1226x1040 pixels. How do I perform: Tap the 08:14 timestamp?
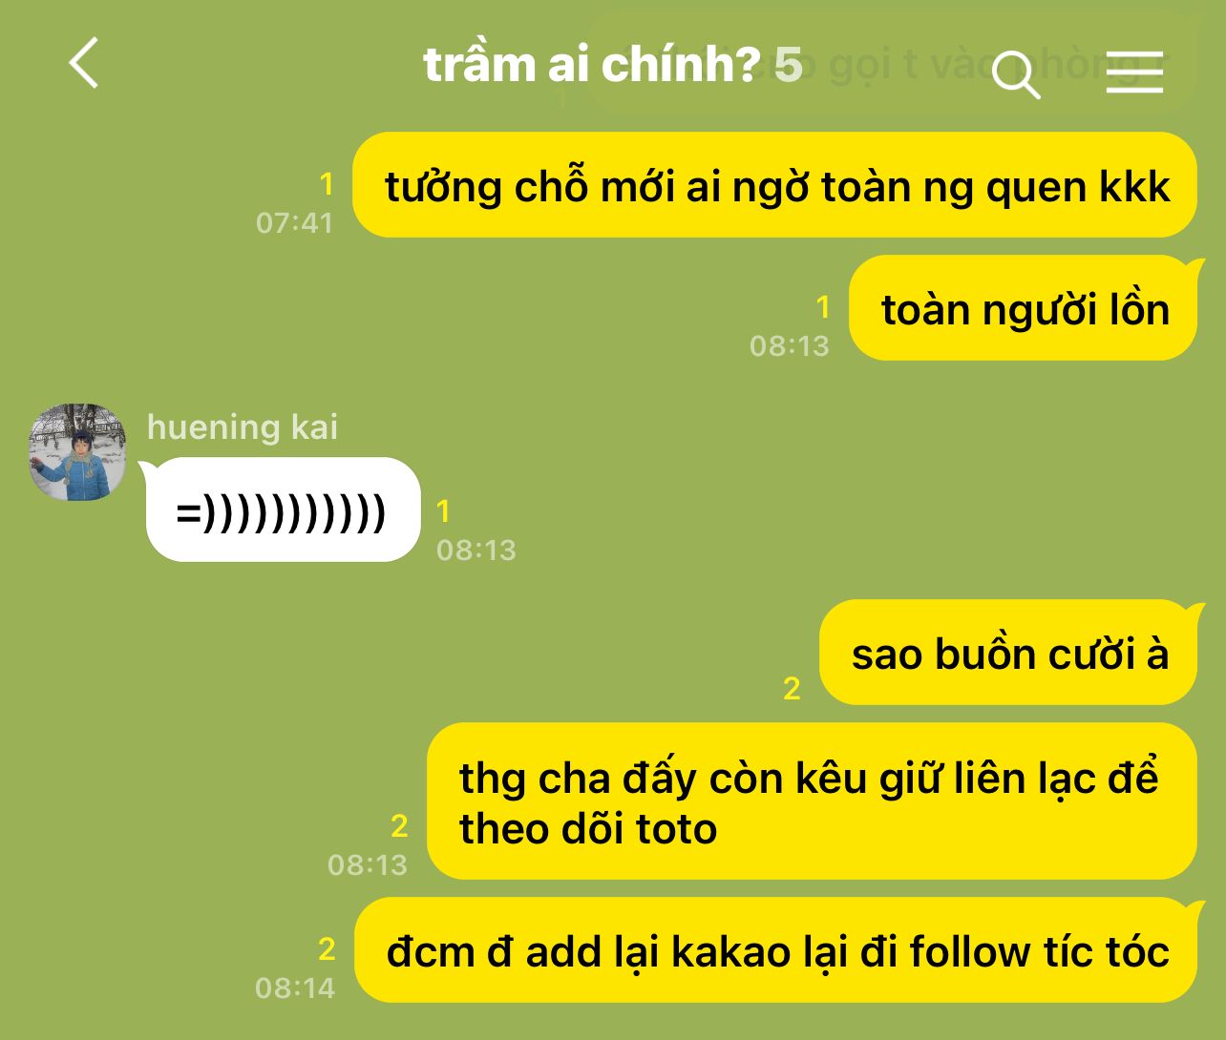click(x=295, y=988)
